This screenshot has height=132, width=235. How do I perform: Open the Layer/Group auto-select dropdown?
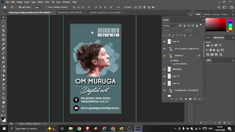click(38, 7)
